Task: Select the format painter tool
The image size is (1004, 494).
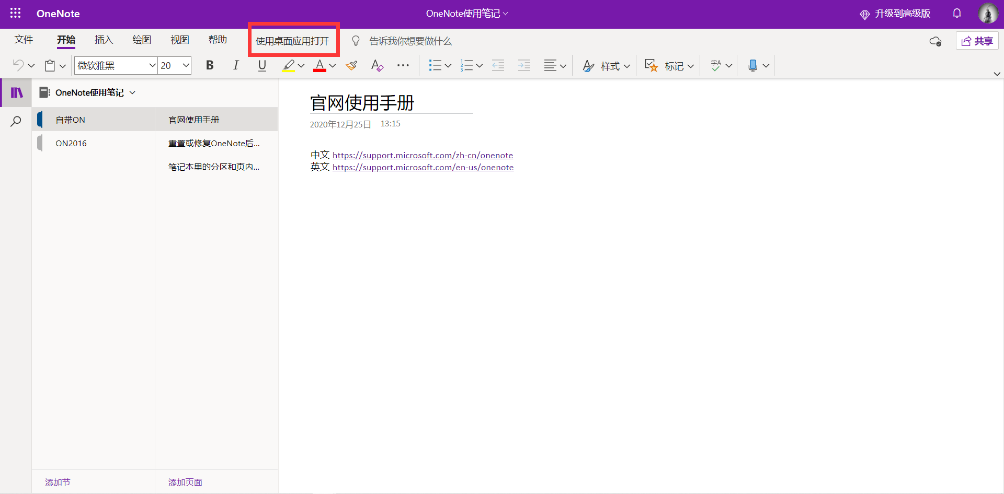Action: point(351,65)
